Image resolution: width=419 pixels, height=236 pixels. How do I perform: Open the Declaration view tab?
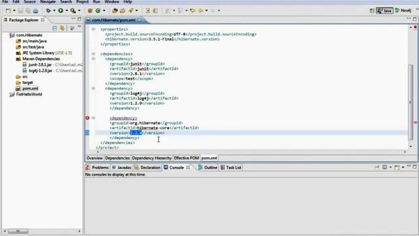147,168
